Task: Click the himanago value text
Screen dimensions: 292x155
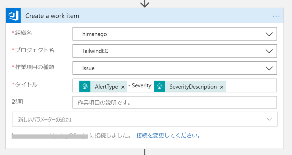Action: pos(95,34)
